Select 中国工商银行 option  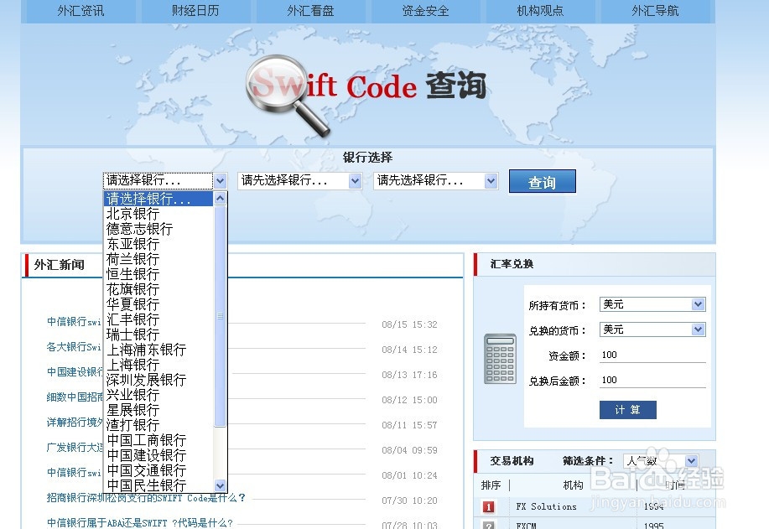[158, 440]
